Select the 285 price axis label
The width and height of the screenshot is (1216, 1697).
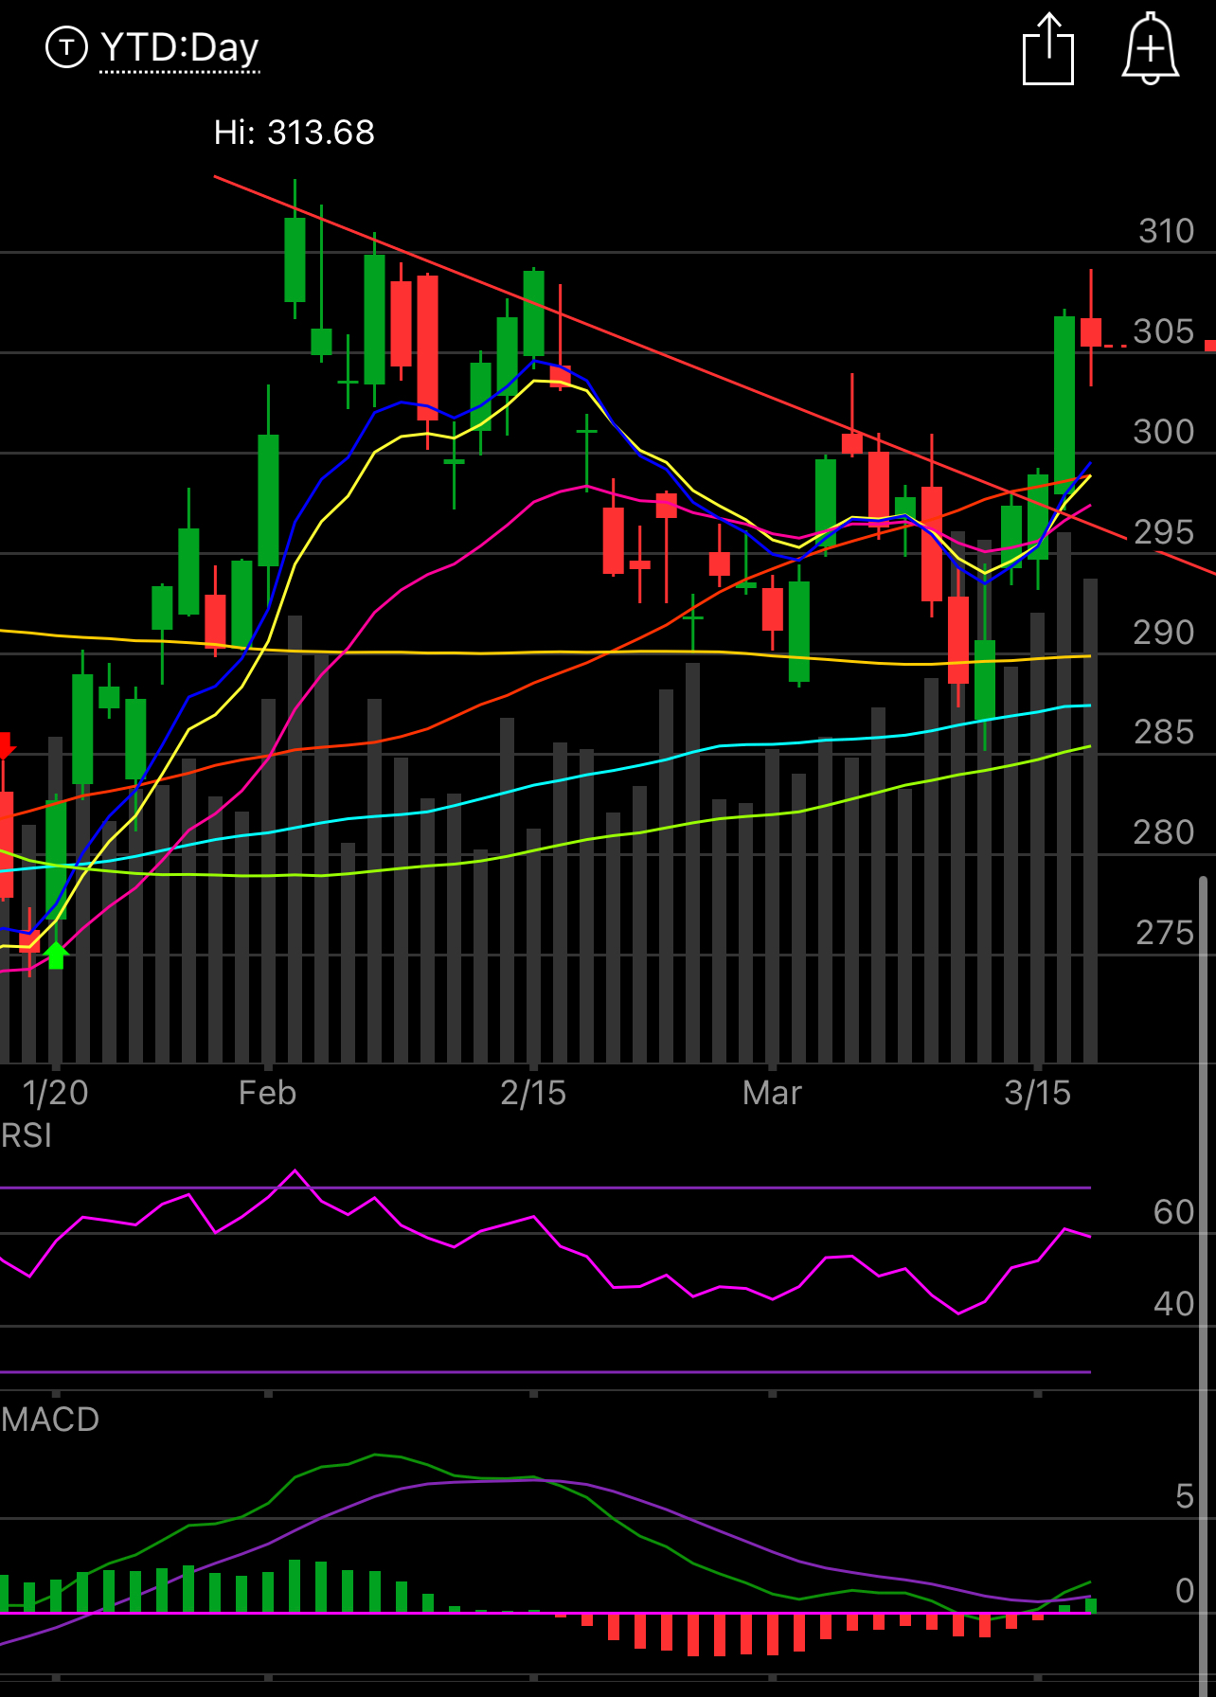click(1164, 732)
